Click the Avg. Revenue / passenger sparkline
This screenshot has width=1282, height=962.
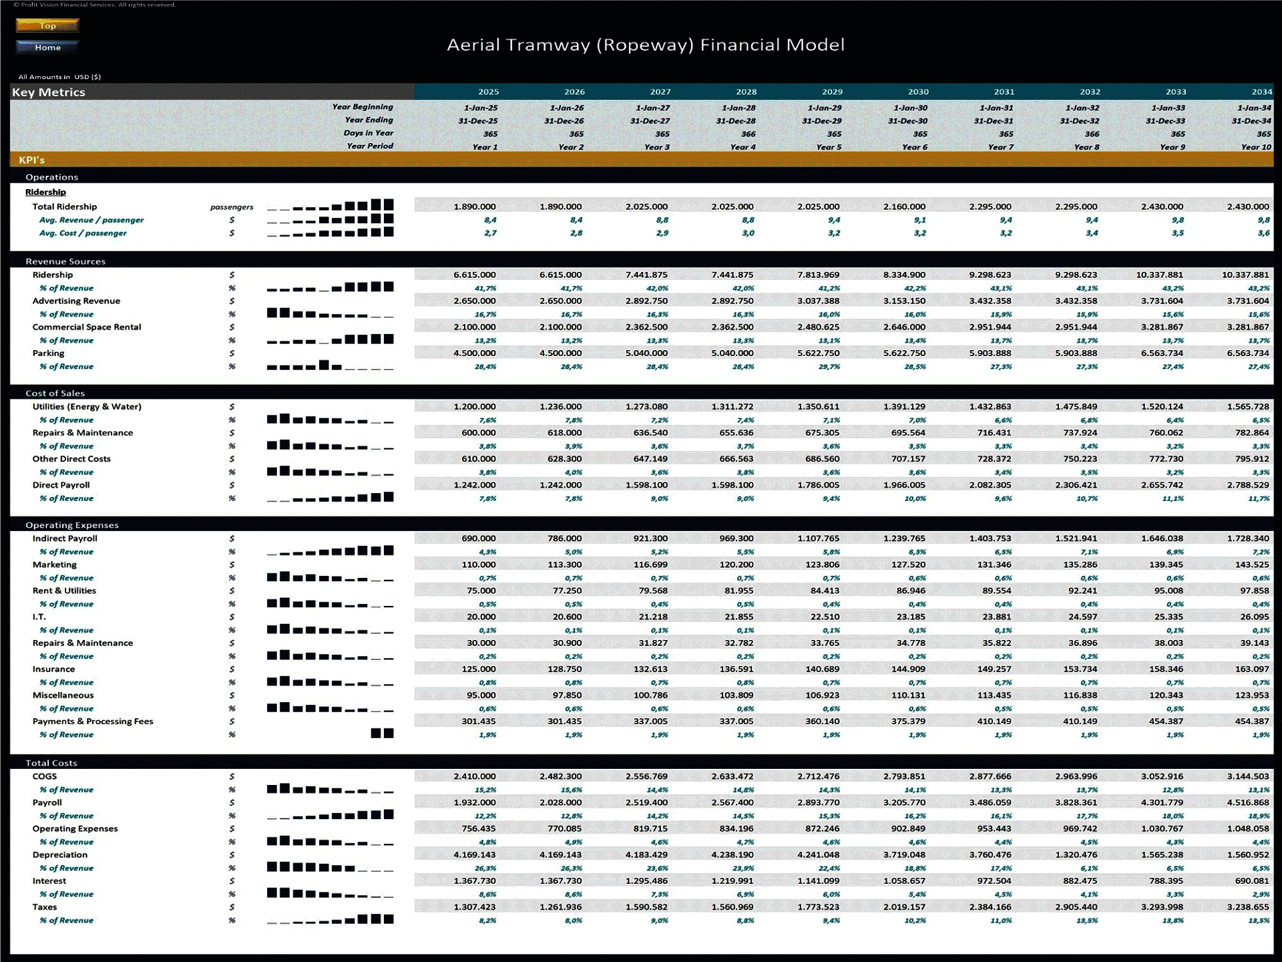click(330, 218)
